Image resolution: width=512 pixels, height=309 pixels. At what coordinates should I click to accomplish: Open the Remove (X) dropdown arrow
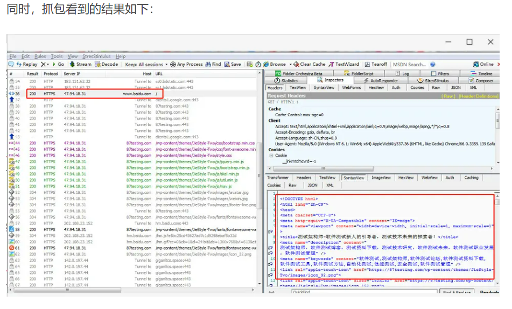(x=48, y=64)
